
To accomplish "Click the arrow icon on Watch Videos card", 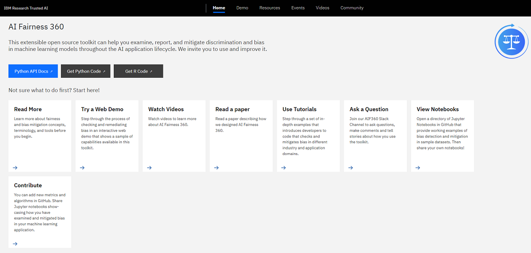I will click(149, 167).
